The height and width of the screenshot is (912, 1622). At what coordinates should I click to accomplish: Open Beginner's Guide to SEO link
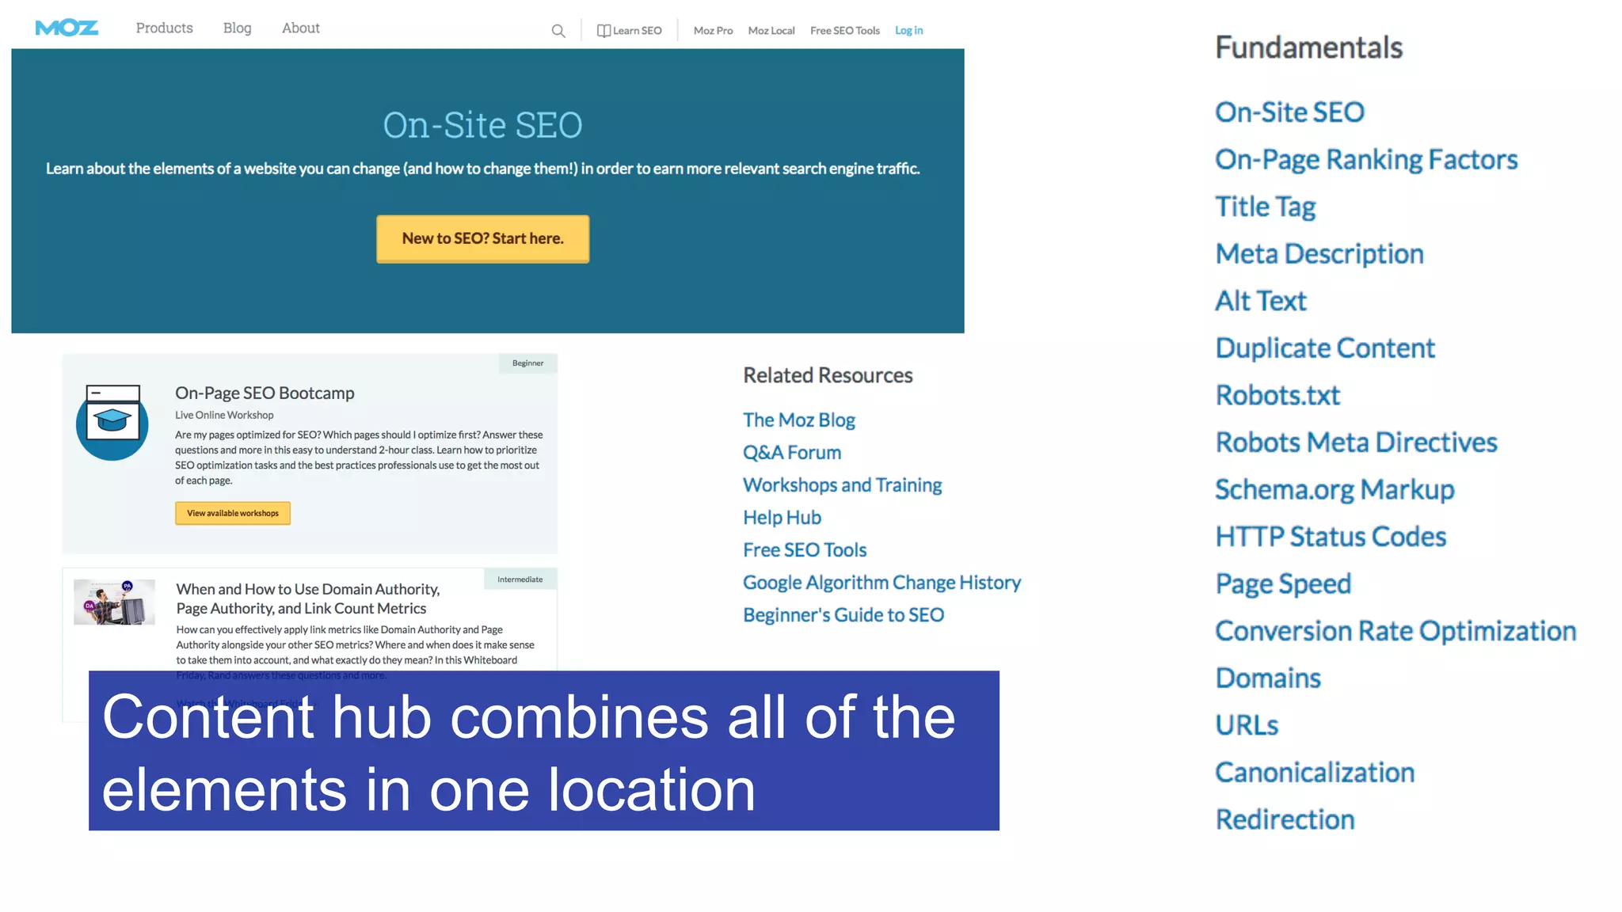tap(843, 615)
